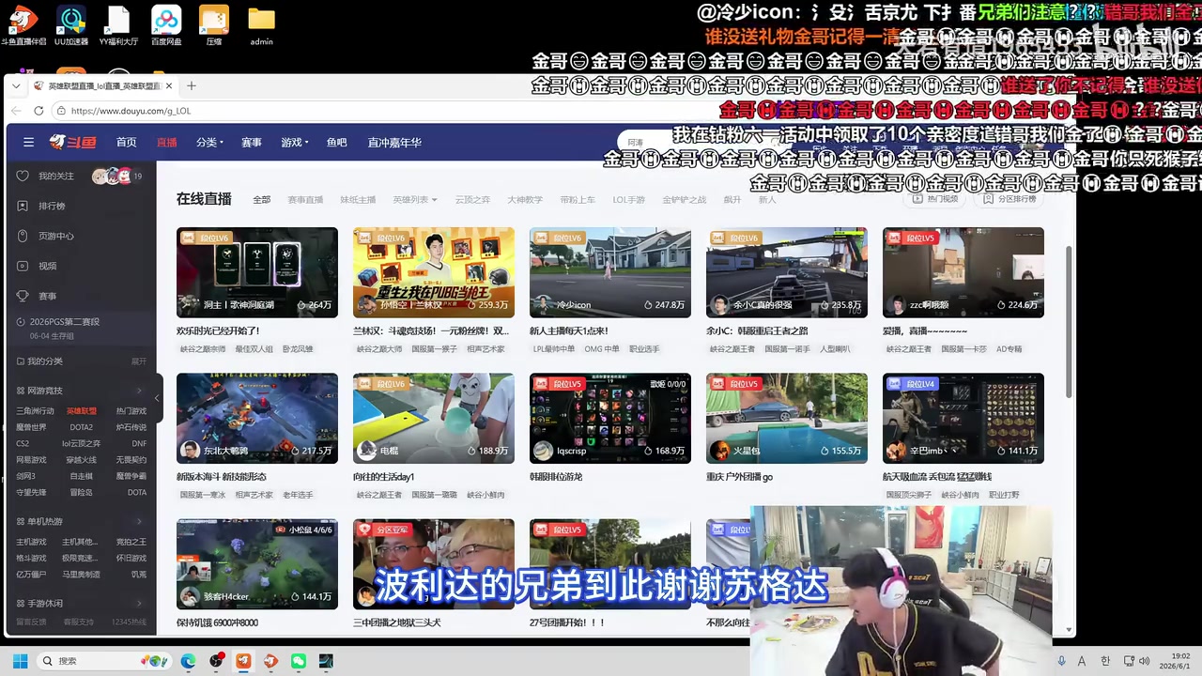The image size is (1202, 676).
Task: Open the YY福利大厅 desktop shortcut
Action: point(118,25)
